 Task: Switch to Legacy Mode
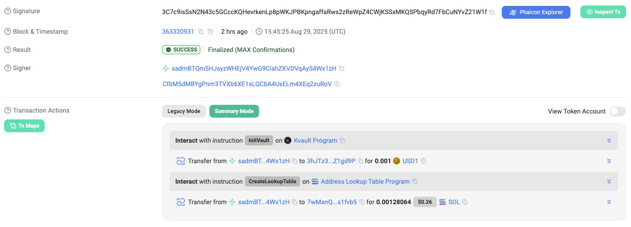click(183, 111)
